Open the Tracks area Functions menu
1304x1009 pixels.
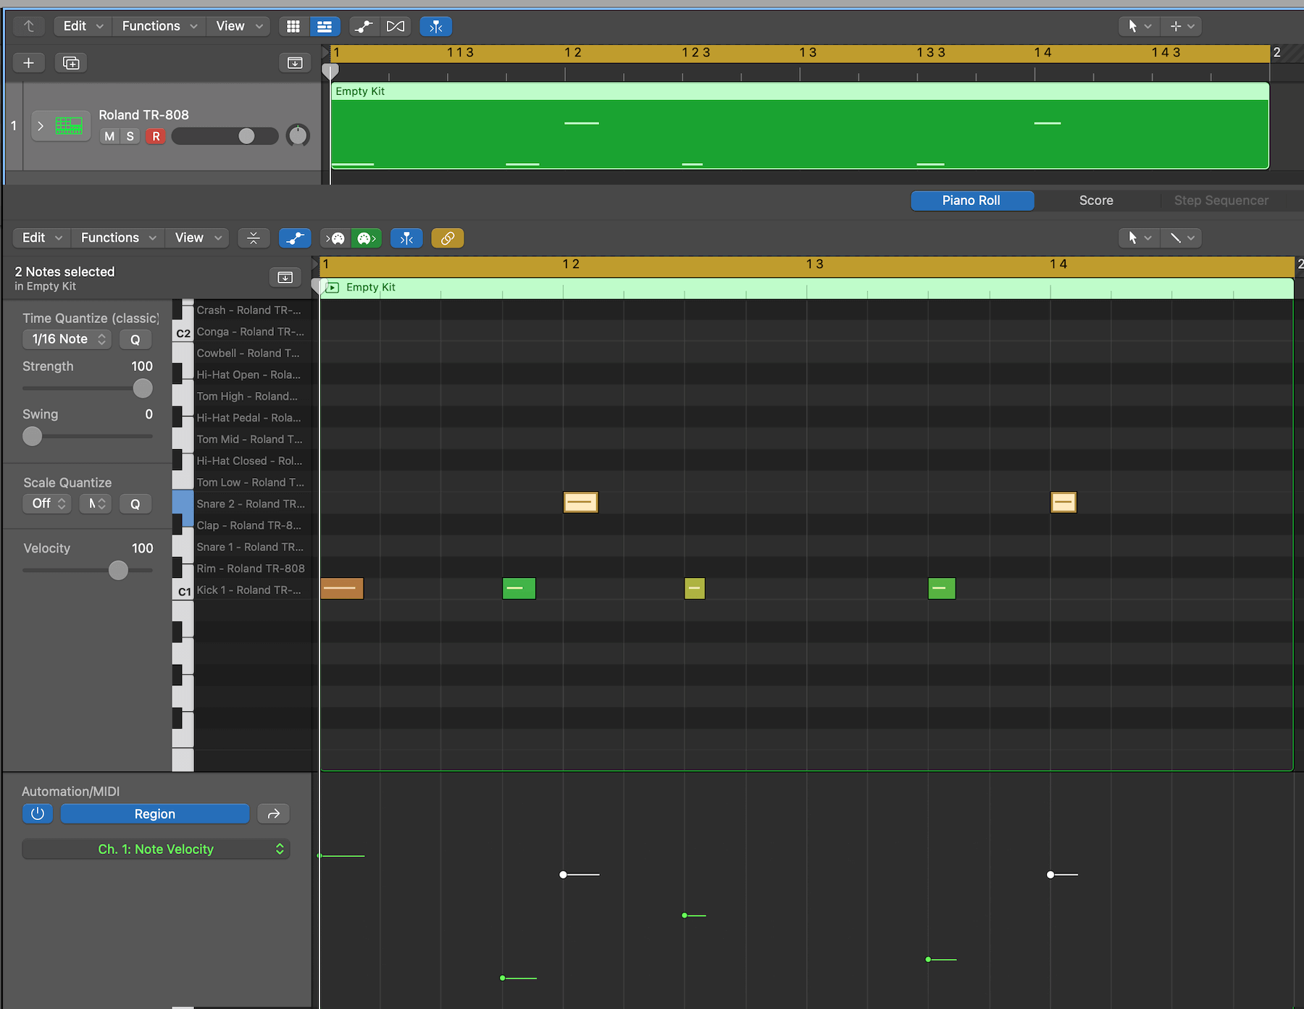(159, 26)
